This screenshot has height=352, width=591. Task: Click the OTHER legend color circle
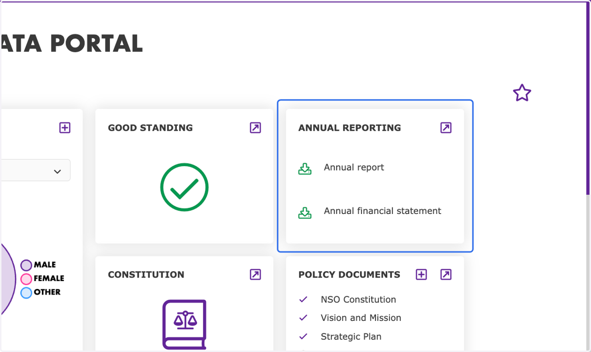[26, 293]
